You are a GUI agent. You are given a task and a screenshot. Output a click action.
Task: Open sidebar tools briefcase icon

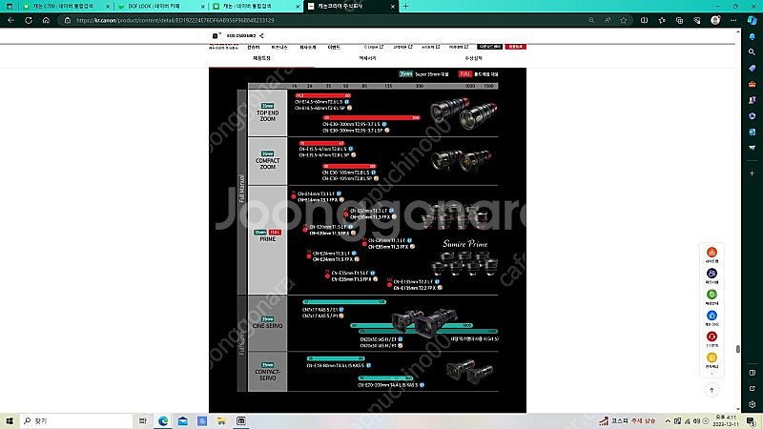[752, 84]
